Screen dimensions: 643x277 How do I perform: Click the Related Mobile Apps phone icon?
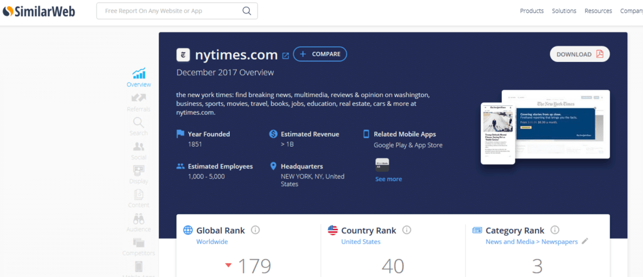pyautogui.click(x=366, y=133)
